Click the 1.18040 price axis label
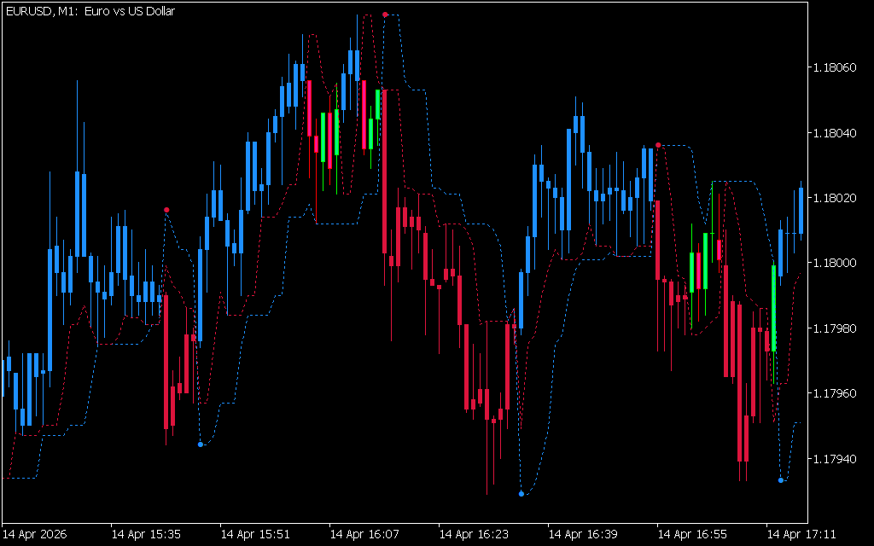The width and height of the screenshot is (874, 546). click(x=838, y=133)
